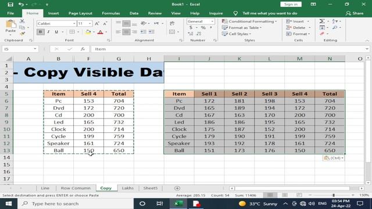
Task: Click the AutoSum sigma icon
Action: 322,21
